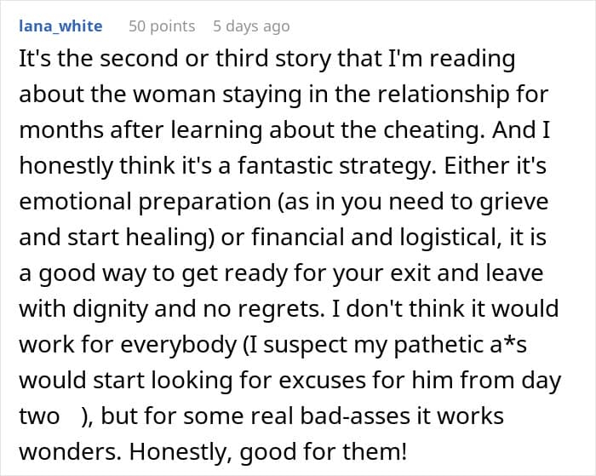Click the 50 points score label

[162, 26]
